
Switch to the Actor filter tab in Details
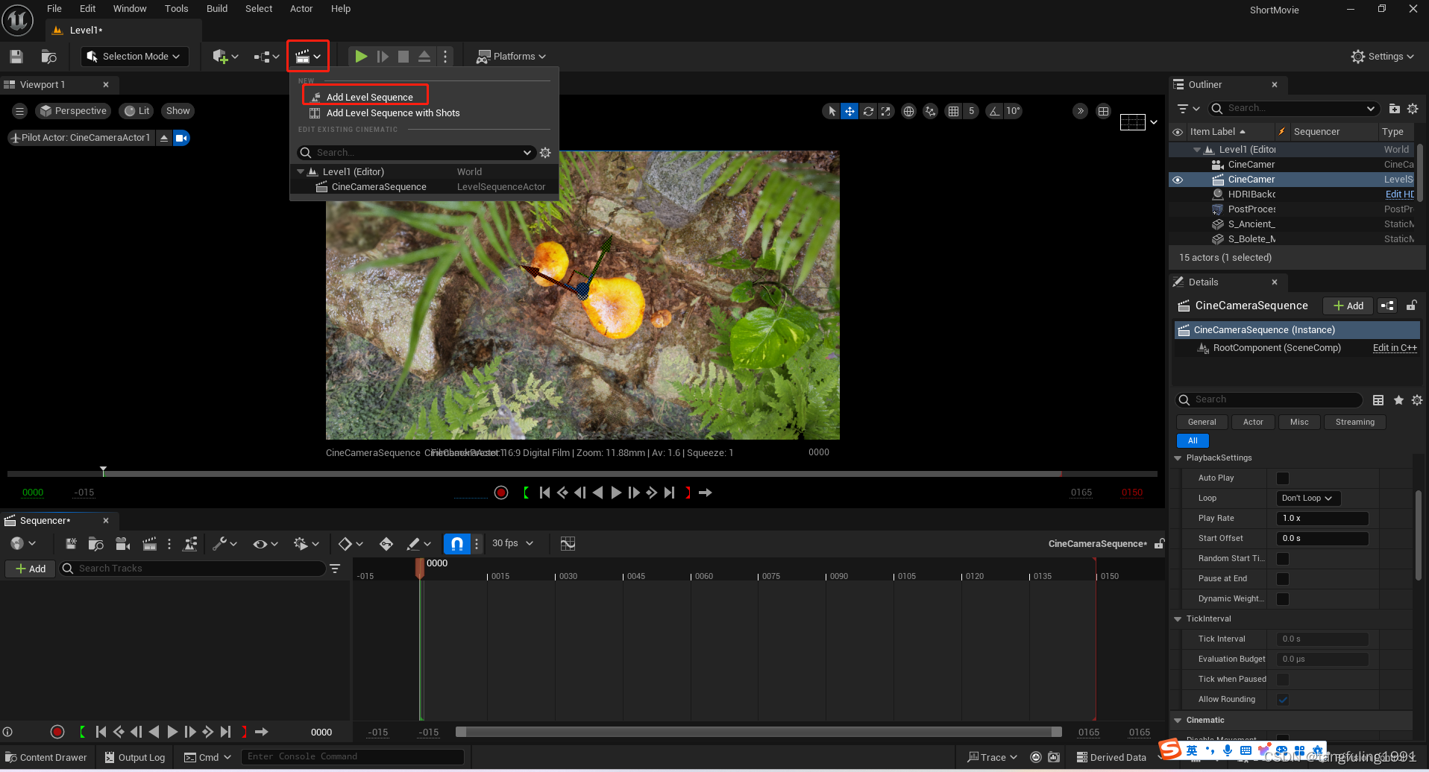(x=1253, y=423)
